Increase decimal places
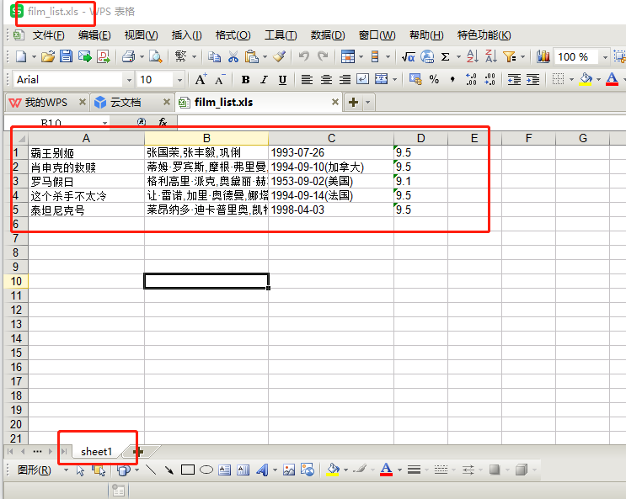The height and width of the screenshot is (499, 626). coord(471,79)
